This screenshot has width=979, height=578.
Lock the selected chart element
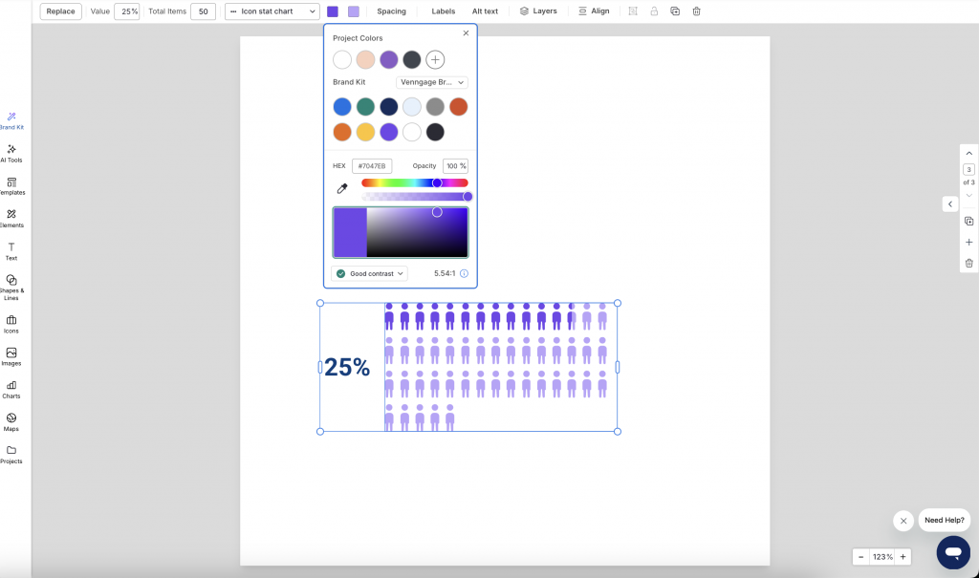(652, 11)
